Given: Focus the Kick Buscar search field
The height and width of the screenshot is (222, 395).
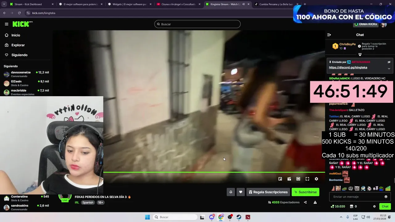Looking at the screenshot, I should (197, 24).
